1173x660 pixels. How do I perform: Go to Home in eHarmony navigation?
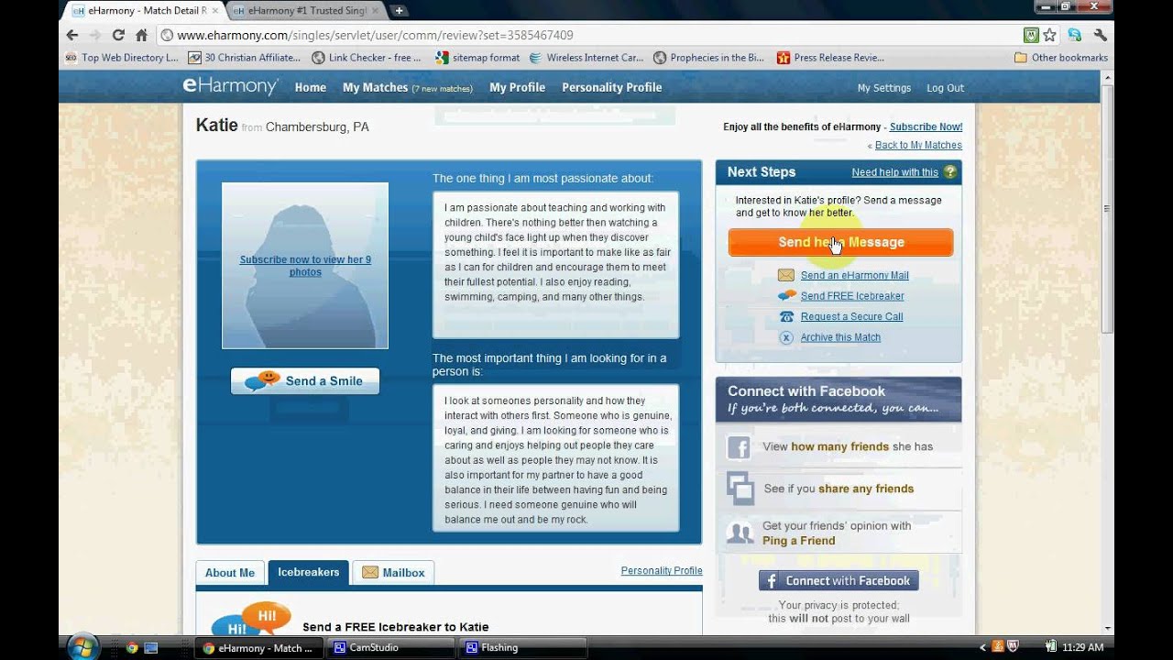311,87
